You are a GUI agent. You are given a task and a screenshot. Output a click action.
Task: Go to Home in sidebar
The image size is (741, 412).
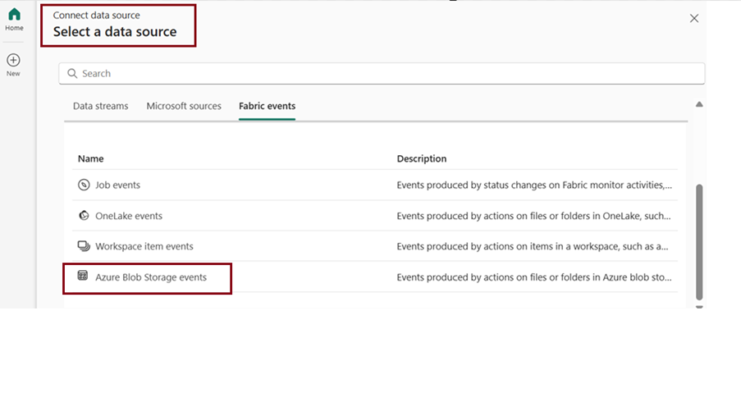(x=14, y=20)
